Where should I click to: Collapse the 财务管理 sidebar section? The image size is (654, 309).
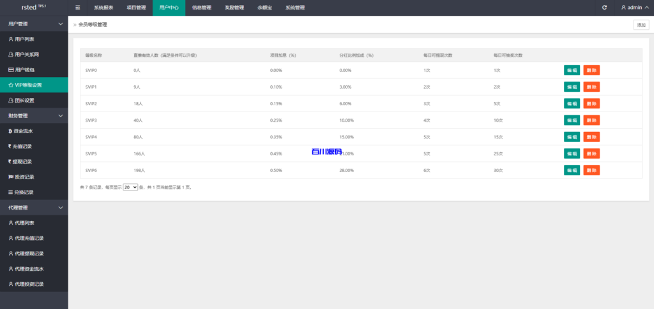coord(34,115)
